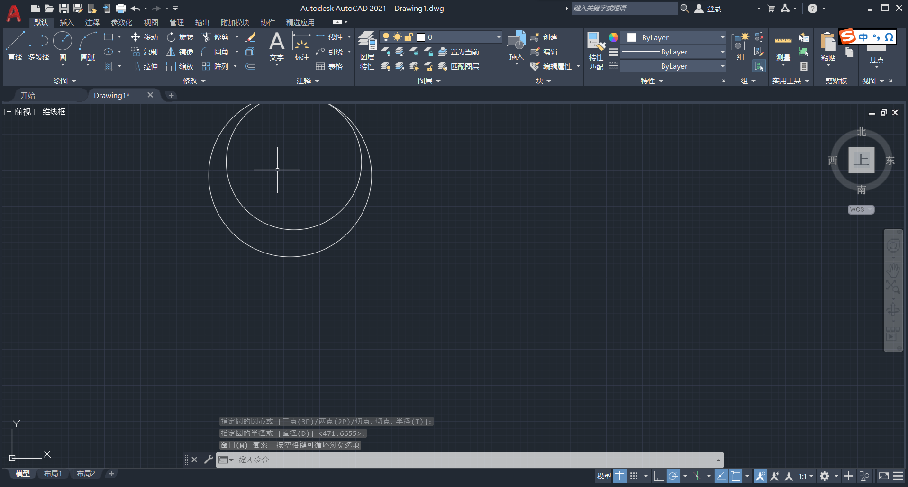The height and width of the screenshot is (487, 908).
Task: Click the Move (移动) tool
Action: [x=145, y=37]
